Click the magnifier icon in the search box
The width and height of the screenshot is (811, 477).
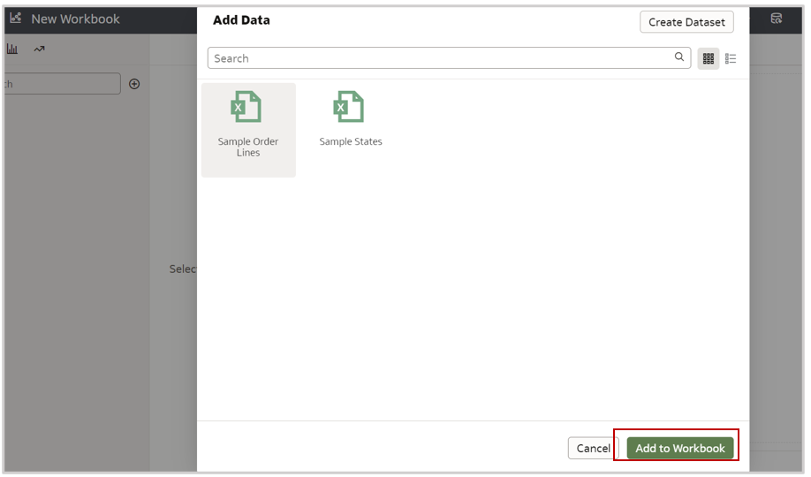click(679, 57)
